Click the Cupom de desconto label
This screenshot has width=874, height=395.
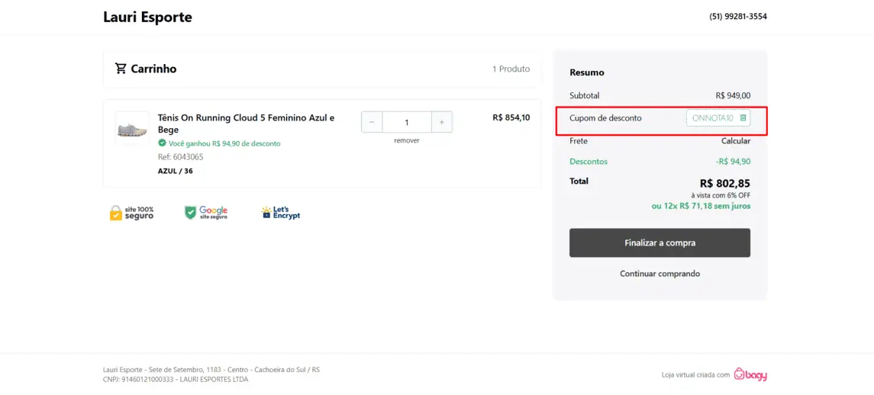point(605,118)
